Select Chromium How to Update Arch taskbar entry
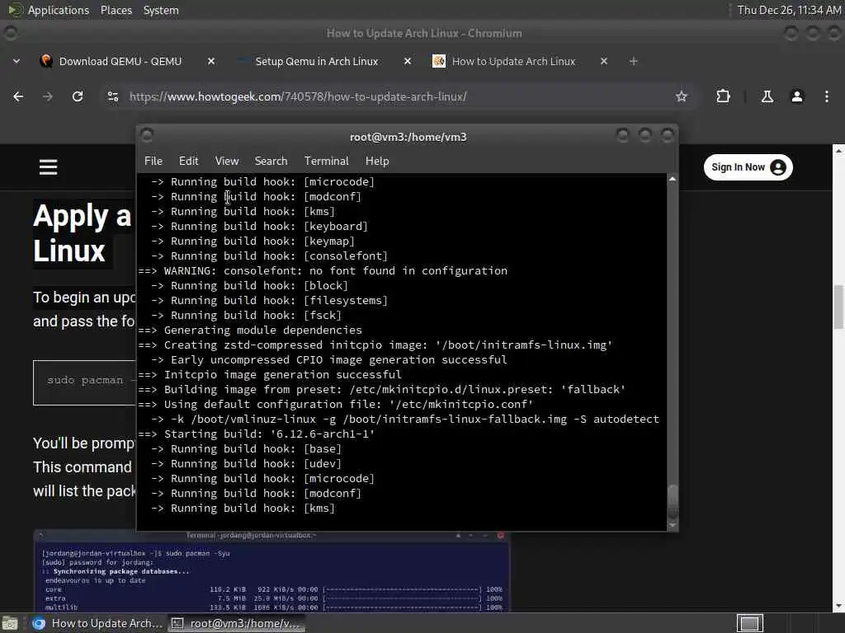This screenshot has width=845, height=633. 97,623
